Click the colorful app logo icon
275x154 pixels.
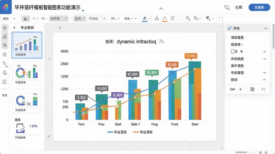tap(6, 7)
